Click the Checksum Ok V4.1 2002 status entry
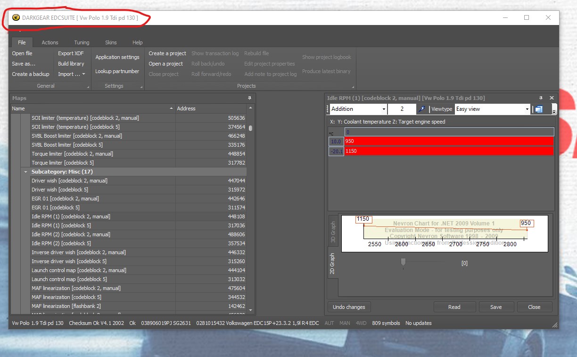Image resolution: width=577 pixels, height=357 pixels. pos(96,323)
